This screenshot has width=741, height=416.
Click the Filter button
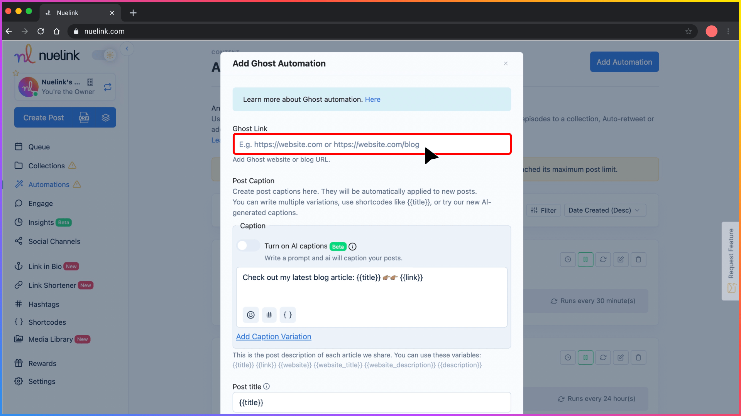[543, 210]
